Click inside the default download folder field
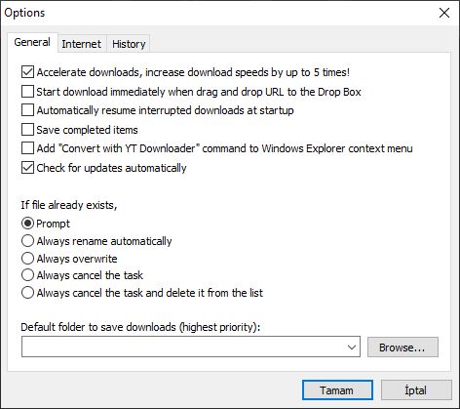 [191, 347]
